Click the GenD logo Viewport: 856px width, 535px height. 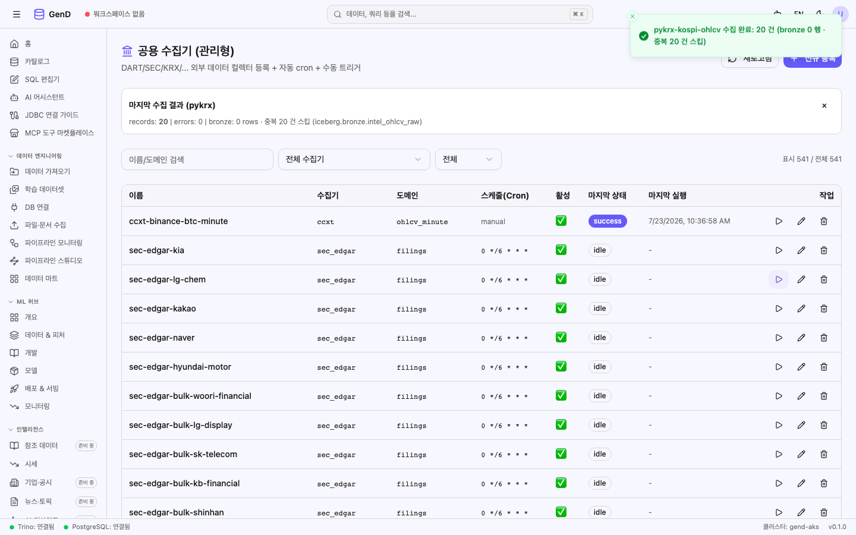tap(52, 14)
